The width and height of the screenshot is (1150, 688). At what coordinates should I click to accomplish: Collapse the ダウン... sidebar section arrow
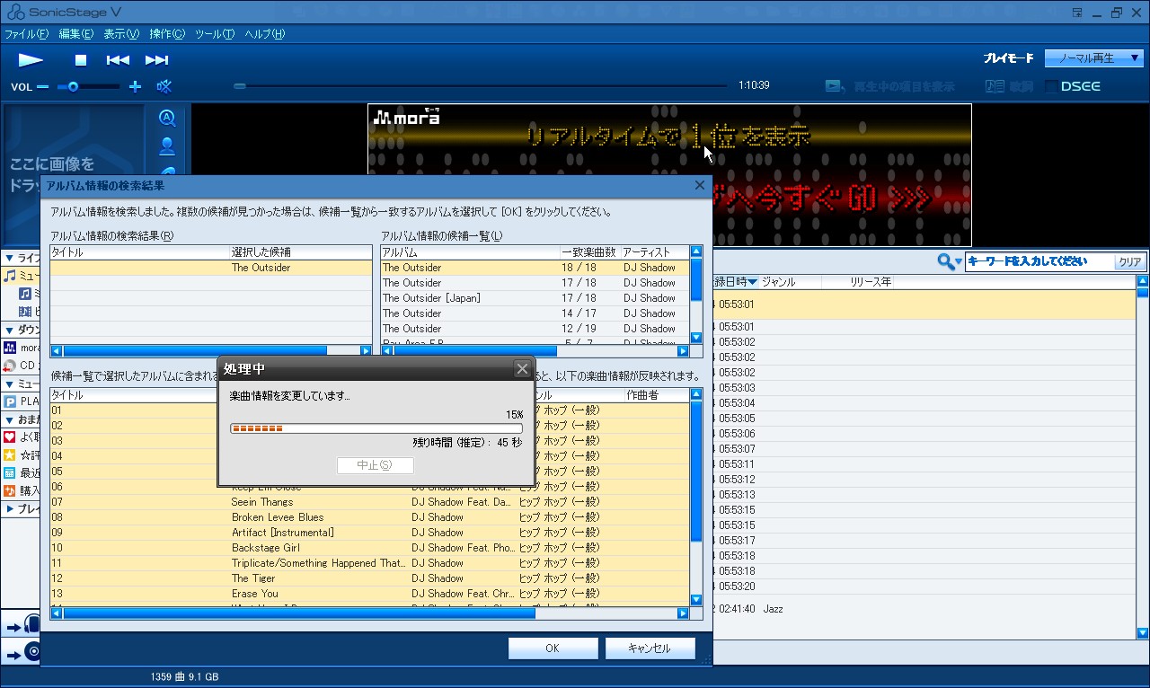[x=9, y=330]
